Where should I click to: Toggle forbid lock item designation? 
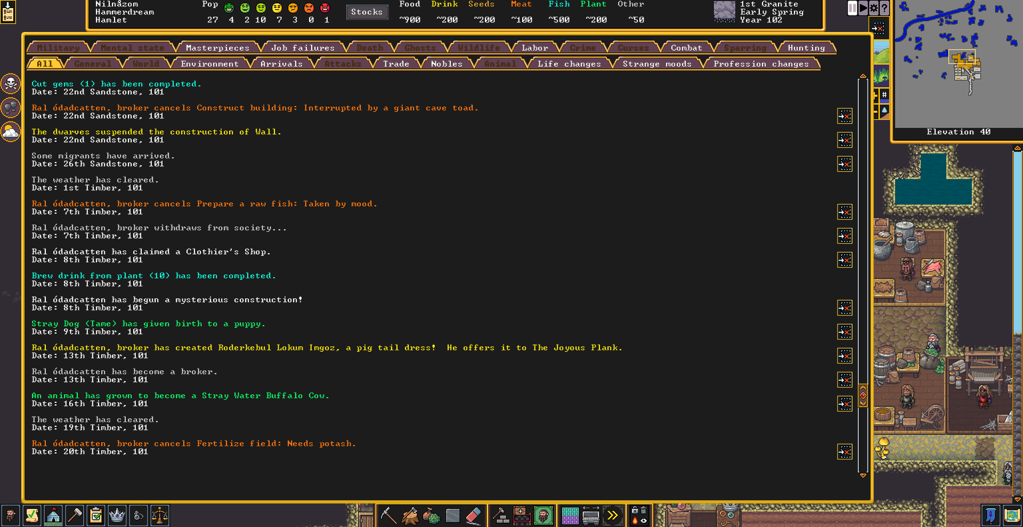pos(635,510)
